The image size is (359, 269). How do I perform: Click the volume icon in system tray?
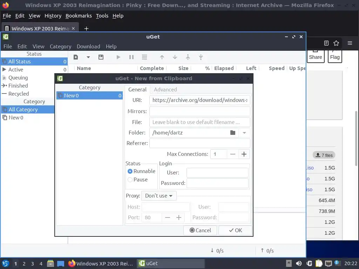point(299,263)
